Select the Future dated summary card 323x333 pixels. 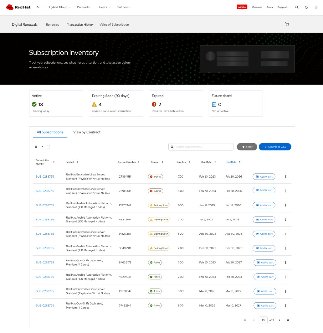(x=236, y=104)
